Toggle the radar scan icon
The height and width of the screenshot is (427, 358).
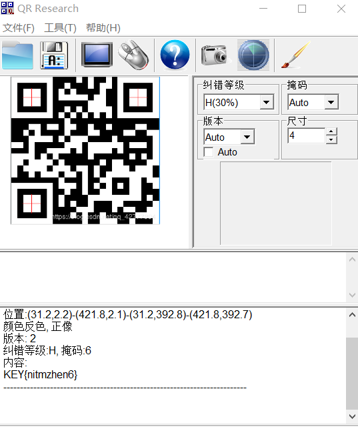(253, 55)
